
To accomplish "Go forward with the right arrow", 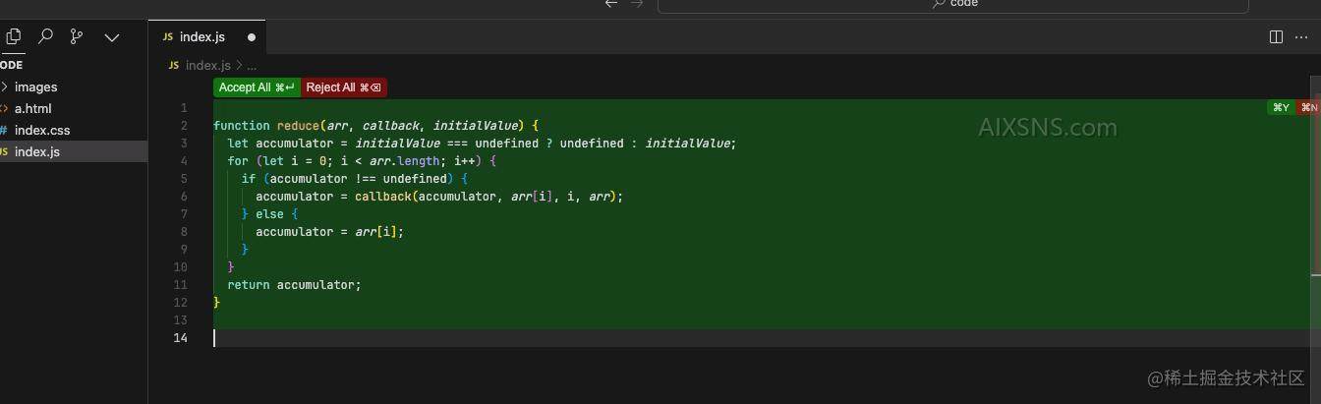I will tap(636, 4).
